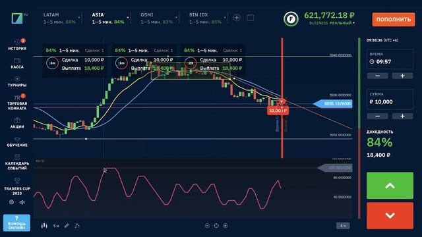422x237 pixels.
Task: Open Помощь онлайн help chat
Action: (x=16, y=223)
